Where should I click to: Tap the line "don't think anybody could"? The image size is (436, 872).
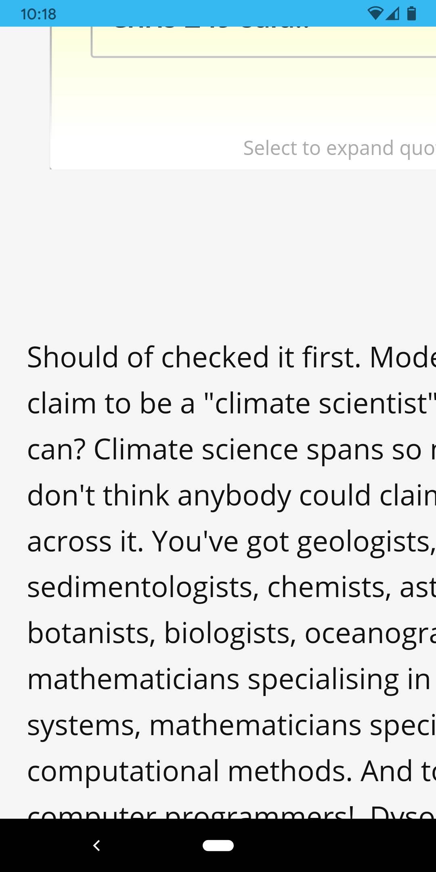231,495
